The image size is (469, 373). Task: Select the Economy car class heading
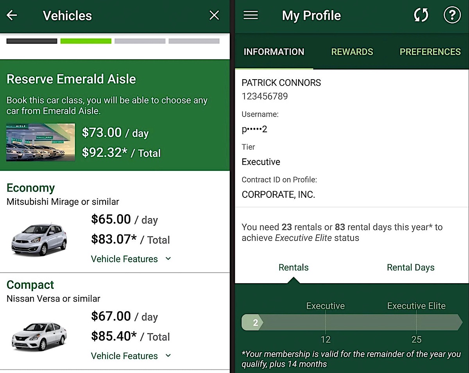30,188
